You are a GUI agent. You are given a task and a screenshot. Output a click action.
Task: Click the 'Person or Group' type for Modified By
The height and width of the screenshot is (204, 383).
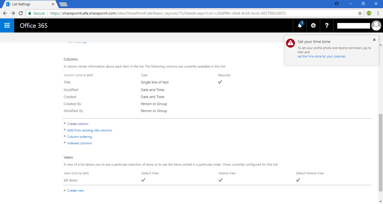[x=154, y=111]
